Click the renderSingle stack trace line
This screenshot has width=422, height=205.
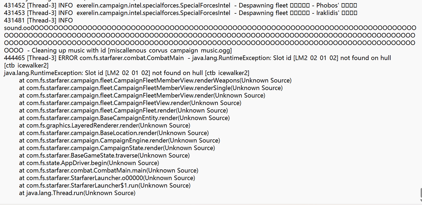pyautogui.click(x=151, y=88)
